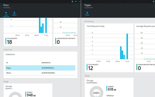Click the Collections tile heading

pos(10,54)
